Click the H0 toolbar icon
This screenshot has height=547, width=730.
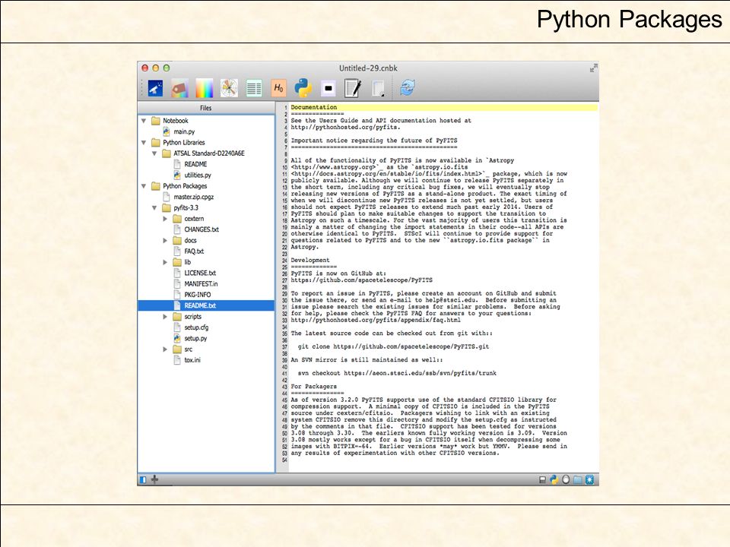[278, 88]
